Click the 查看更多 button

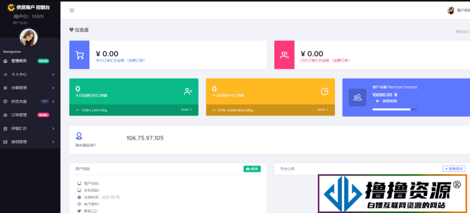click(x=454, y=169)
